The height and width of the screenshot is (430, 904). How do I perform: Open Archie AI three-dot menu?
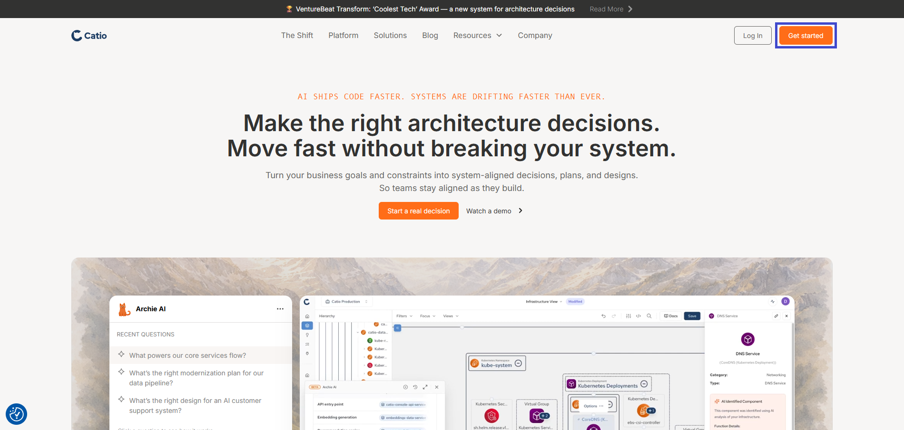pos(280,309)
